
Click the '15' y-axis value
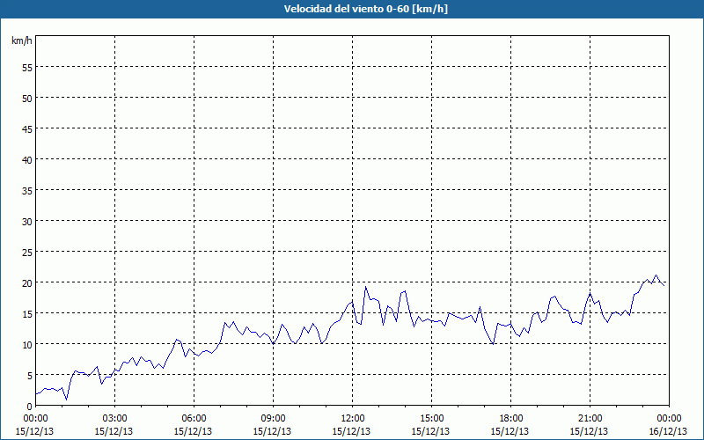click(27, 313)
